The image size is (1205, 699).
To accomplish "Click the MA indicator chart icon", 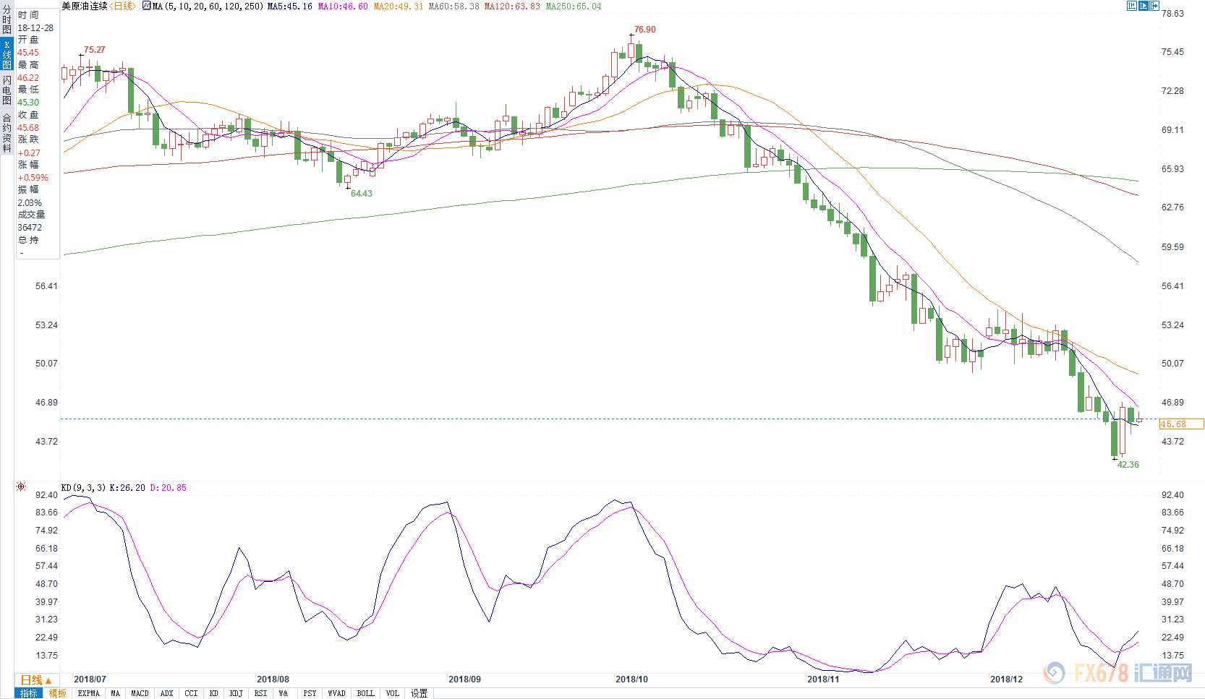I will tap(147, 6).
